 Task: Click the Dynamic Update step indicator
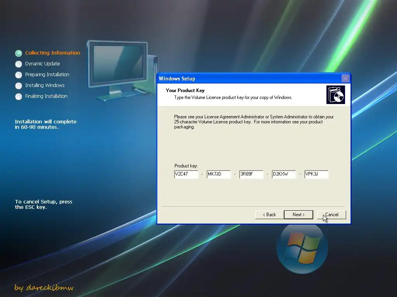(x=19, y=64)
